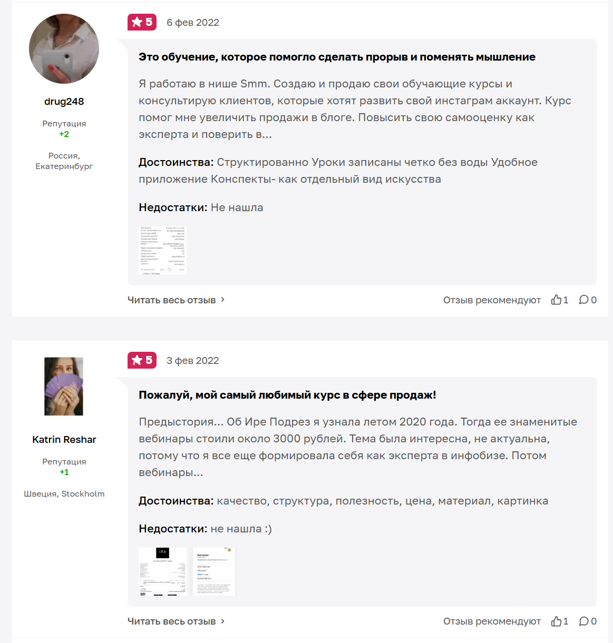
Task: Click the 5-star rating badge dated 3 фев 2022
Action: tap(142, 360)
